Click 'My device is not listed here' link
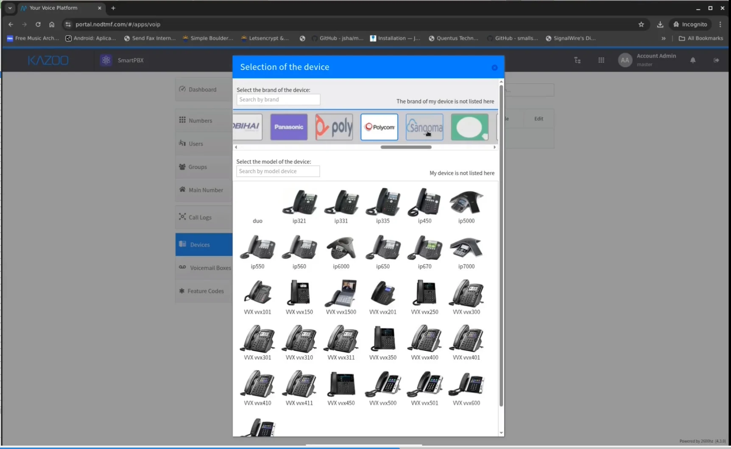 coord(462,173)
